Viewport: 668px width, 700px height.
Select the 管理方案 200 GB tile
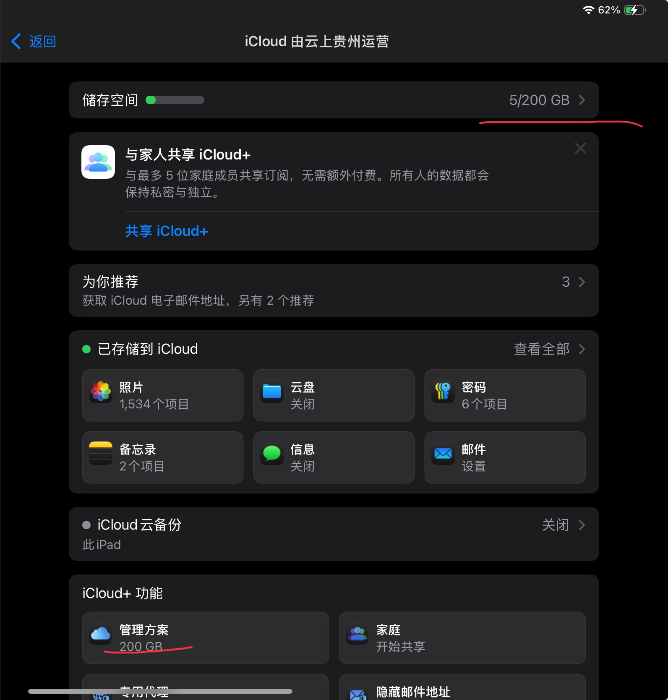pyautogui.click(x=205, y=638)
